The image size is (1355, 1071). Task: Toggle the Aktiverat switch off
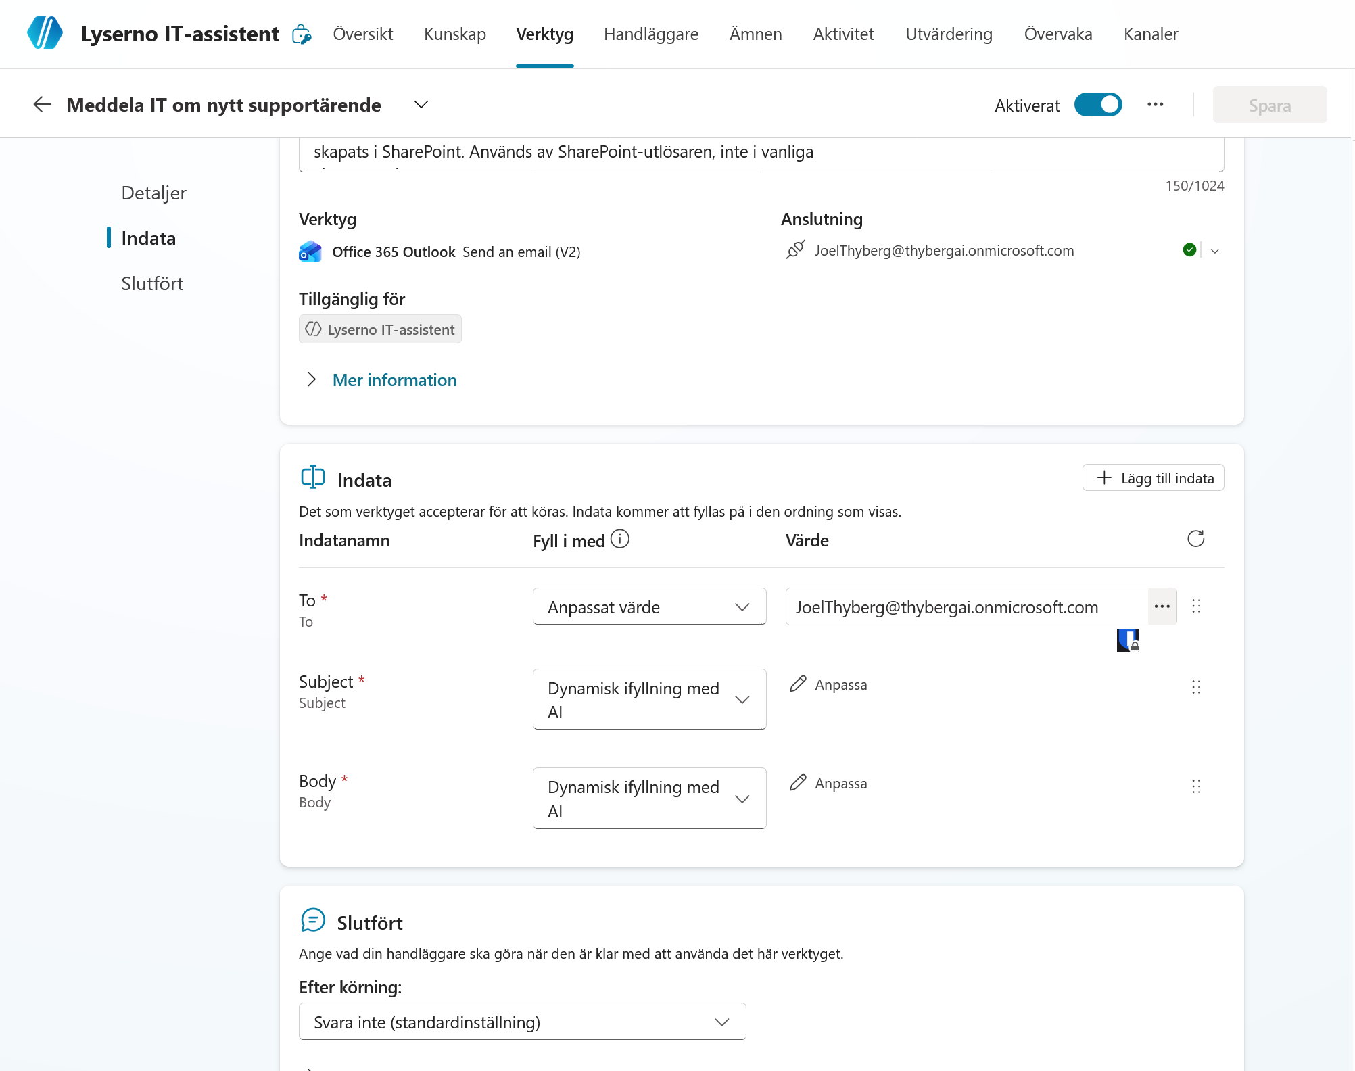tap(1098, 105)
